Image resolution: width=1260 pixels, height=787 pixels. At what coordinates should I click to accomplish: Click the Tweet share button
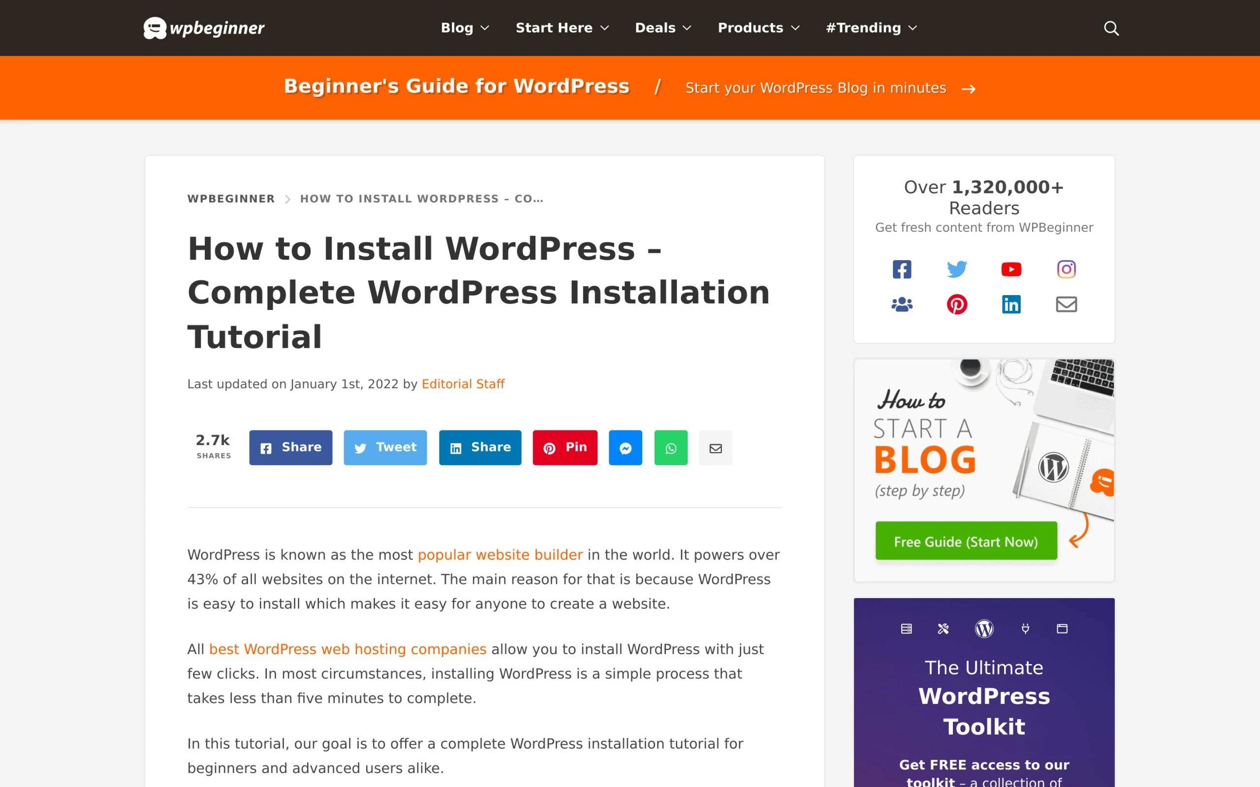[x=385, y=448]
